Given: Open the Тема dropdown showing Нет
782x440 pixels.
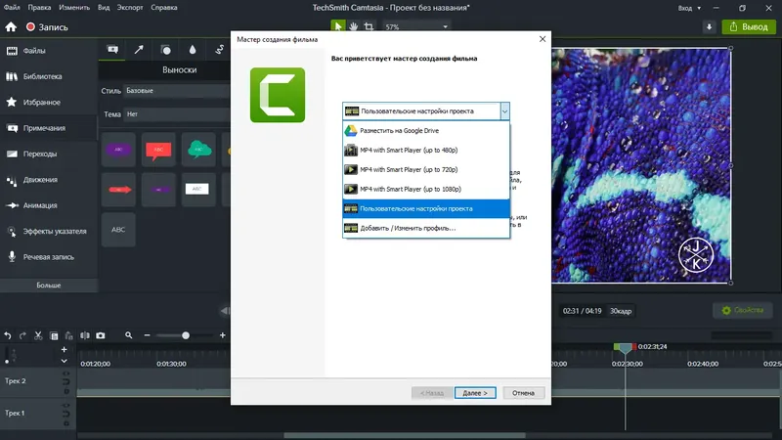Looking at the screenshot, I should tap(177, 114).
